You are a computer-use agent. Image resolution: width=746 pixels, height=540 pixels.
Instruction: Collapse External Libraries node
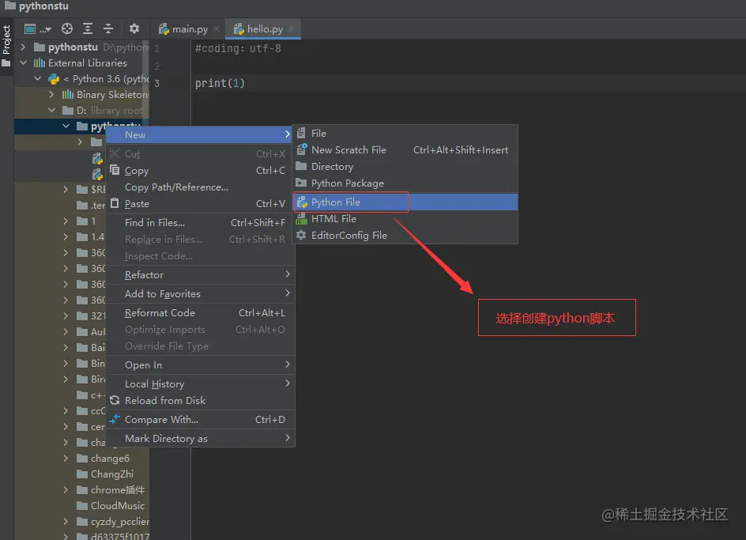pyautogui.click(x=23, y=62)
